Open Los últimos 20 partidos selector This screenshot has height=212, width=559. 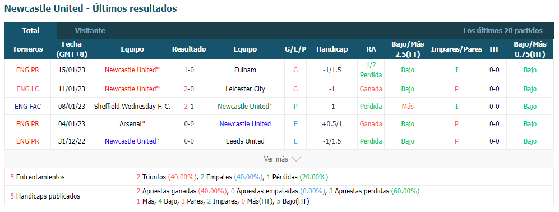click(x=503, y=31)
